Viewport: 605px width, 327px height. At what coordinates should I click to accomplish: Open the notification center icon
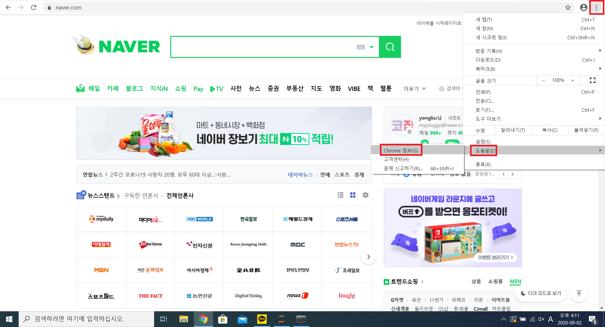coord(592,319)
